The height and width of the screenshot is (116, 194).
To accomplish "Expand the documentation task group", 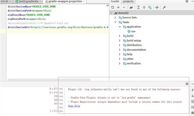I will [x=119, y=50].
